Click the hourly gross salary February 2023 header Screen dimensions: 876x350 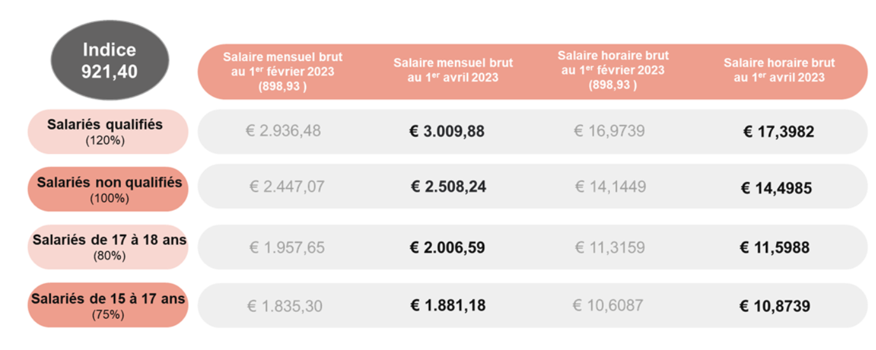click(613, 70)
